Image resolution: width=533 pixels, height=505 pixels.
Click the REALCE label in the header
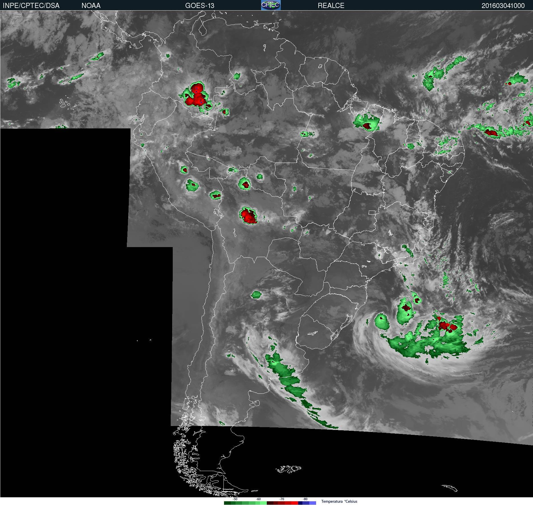(331, 6)
